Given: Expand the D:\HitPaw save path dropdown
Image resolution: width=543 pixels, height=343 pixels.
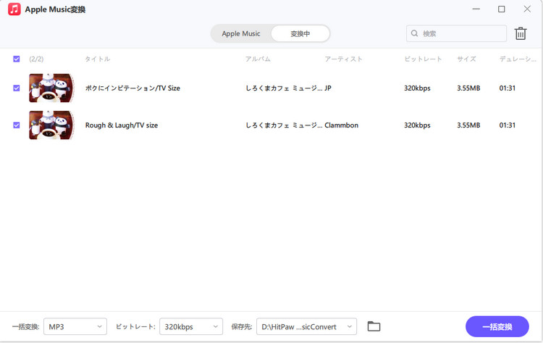Looking at the screenshot, I should click(306, 327).
